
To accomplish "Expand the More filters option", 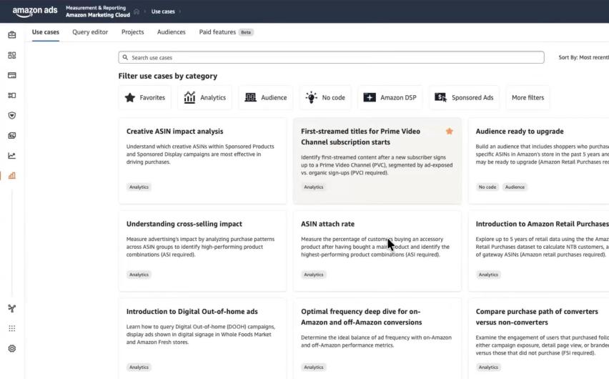I will pyautogui.click(x=528, y=98).
